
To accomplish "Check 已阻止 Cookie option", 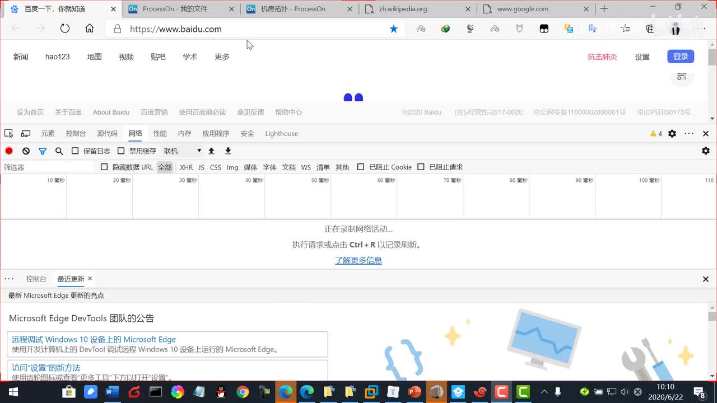I will (x=361, y=167).
